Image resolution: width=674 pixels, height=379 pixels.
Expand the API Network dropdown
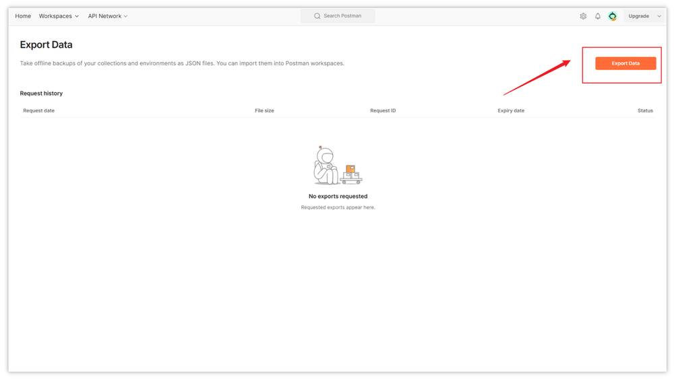pyautogui.click(x=107, y=16)
